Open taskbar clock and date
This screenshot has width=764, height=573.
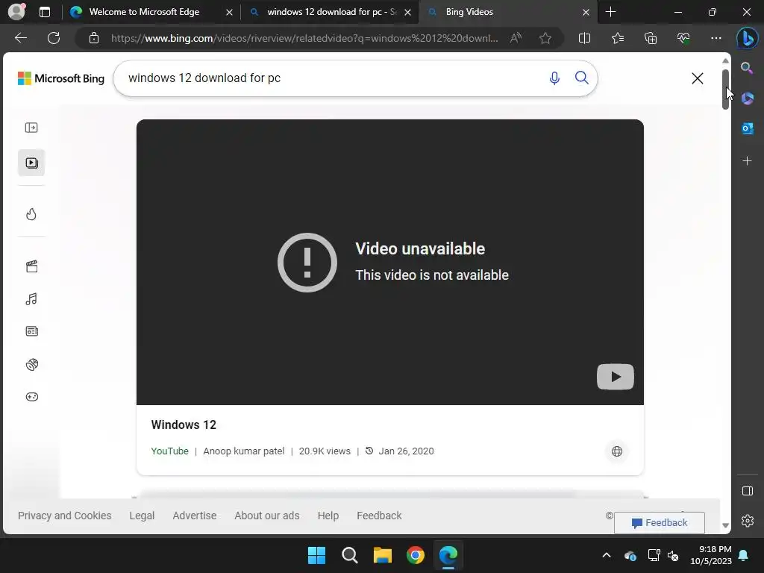pyautogui.click(x=710, y=555)
